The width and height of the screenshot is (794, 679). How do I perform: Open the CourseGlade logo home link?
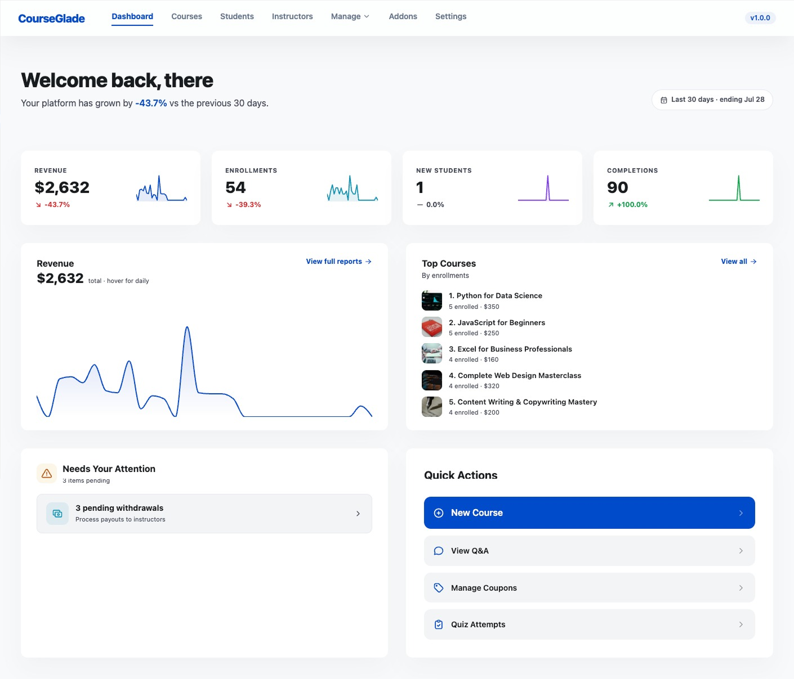tap(51, 19)
